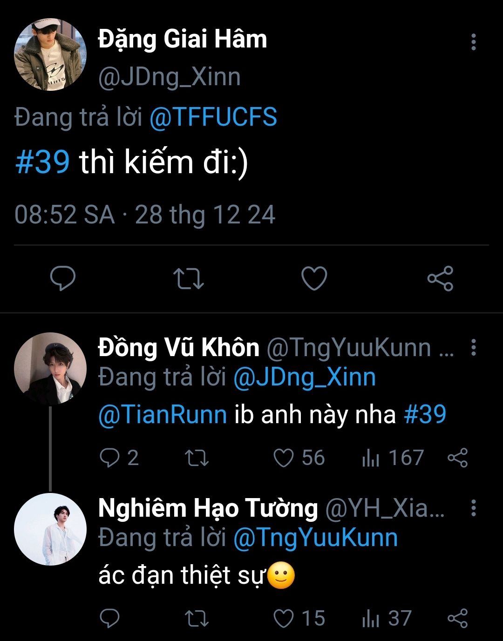
Task: Like Đồng Vũ Khôn's reply with 56 likes
Action: click(284, 458)
